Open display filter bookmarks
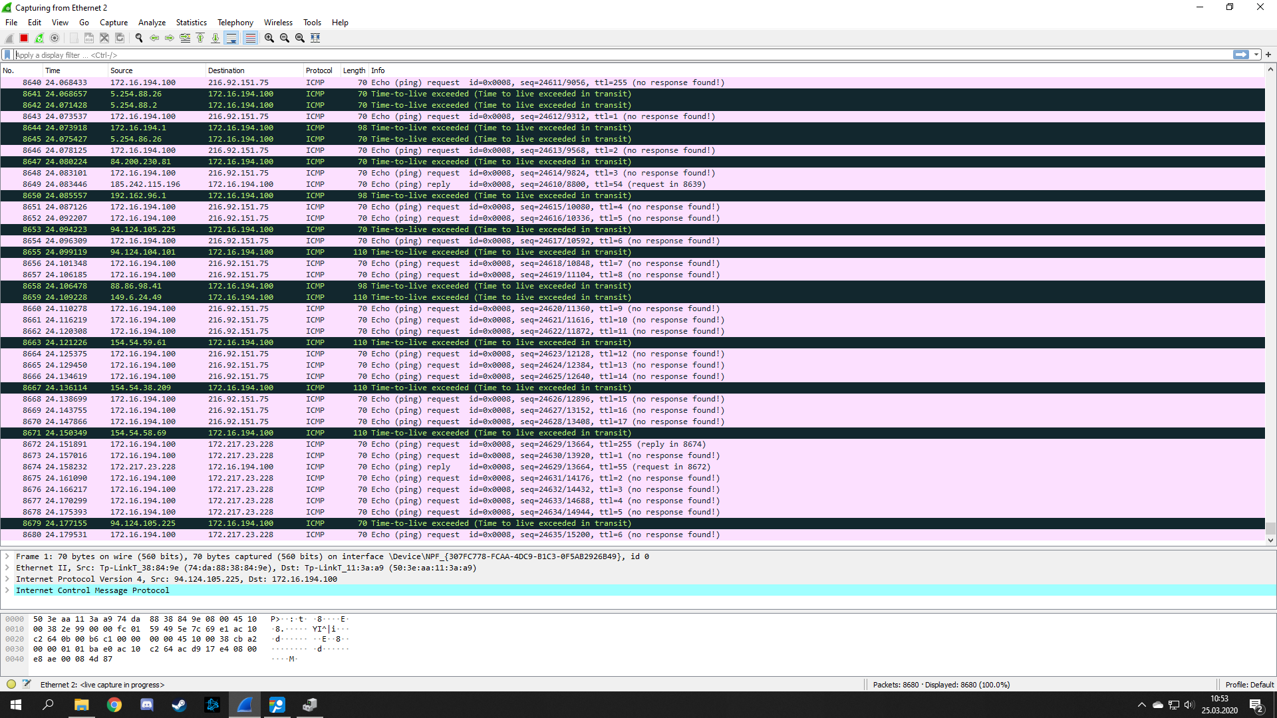This screenshot has height=718, width=1277. (x=7, y=55)
